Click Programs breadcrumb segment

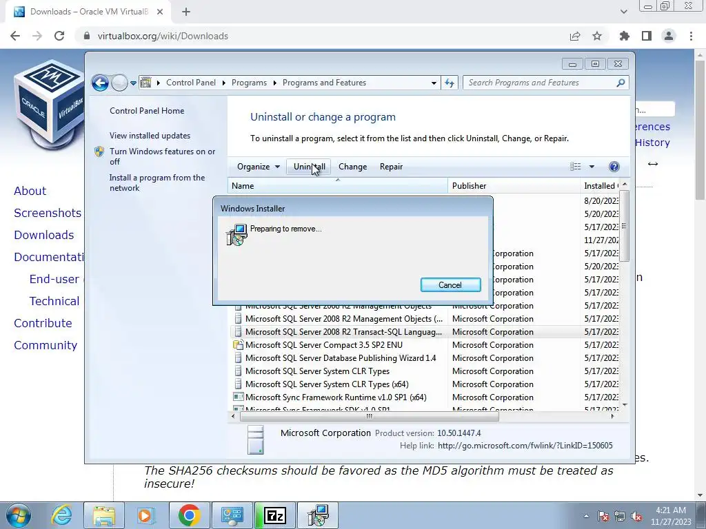click(249, 83)
